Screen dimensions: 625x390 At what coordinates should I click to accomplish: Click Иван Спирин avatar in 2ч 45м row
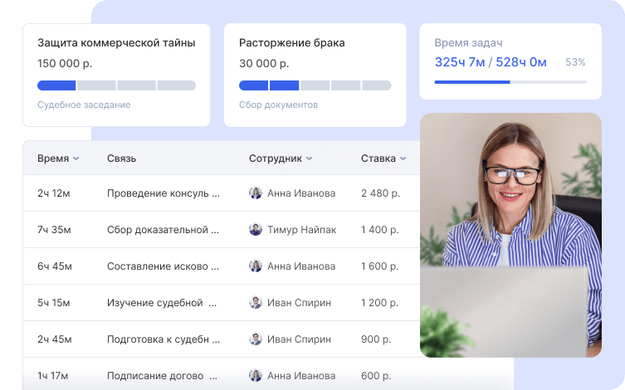click(x=256, y=339)
